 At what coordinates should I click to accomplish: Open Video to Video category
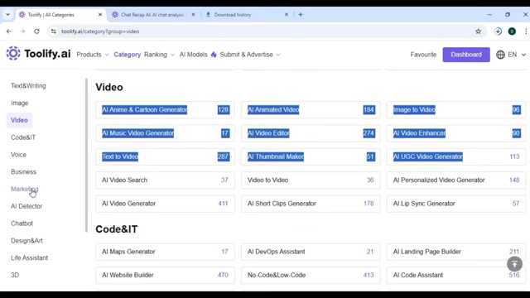pyautogui.click(x=311, y=180)
